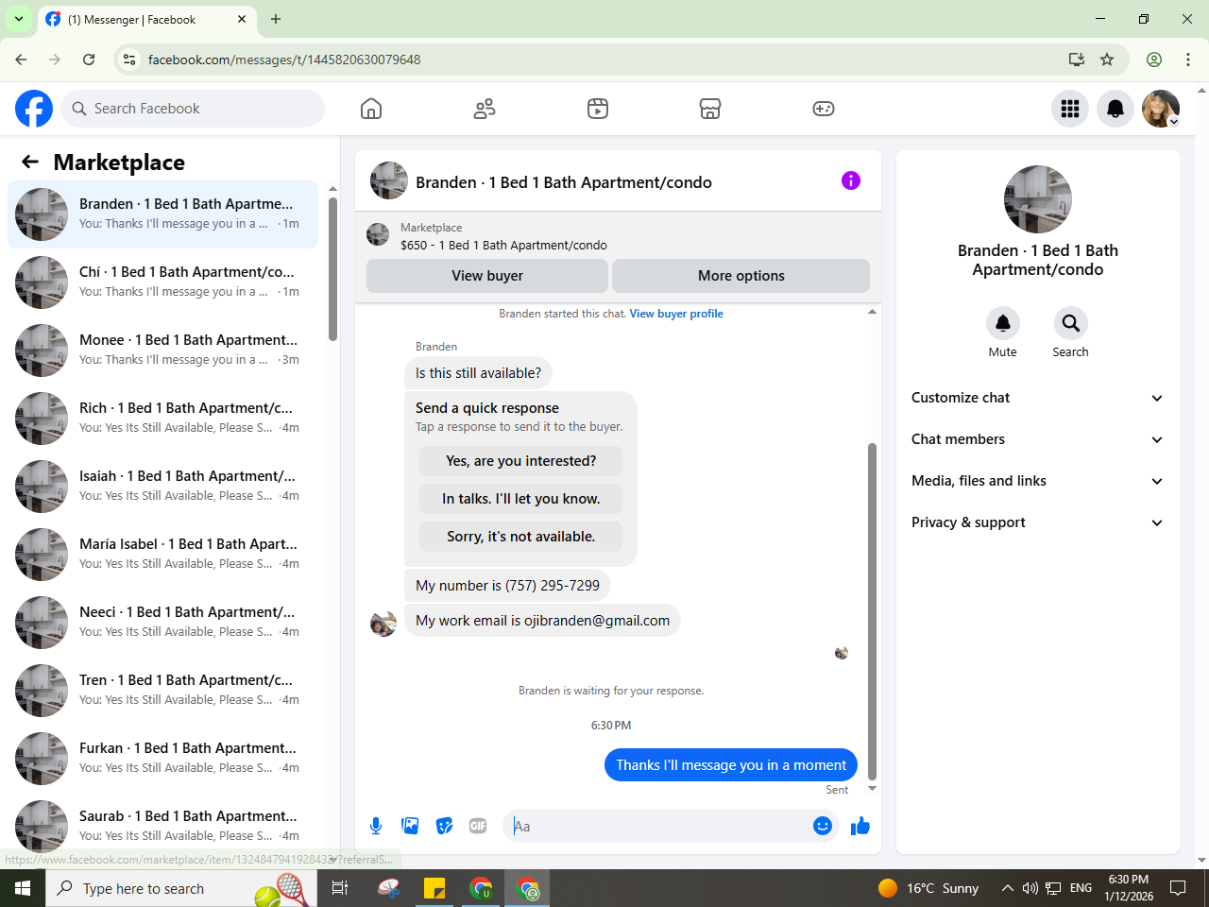Send a voice clip with microphone icon
This screenshot has height=907, width=1209.
tap(376, 826)
